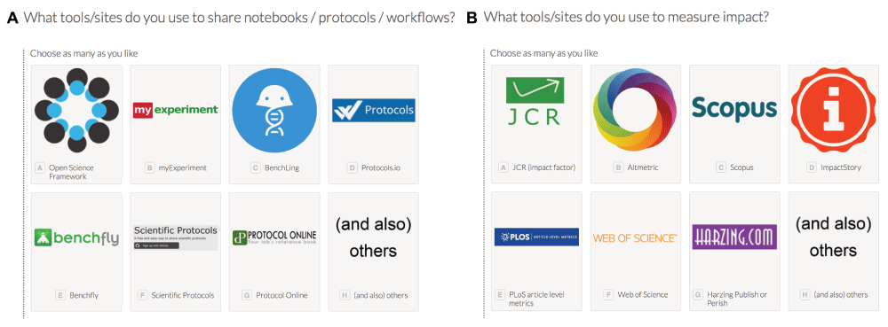Select the Open Science Framework logo
888x327 pixels.
pyautogui.click(x=76, y=110)
